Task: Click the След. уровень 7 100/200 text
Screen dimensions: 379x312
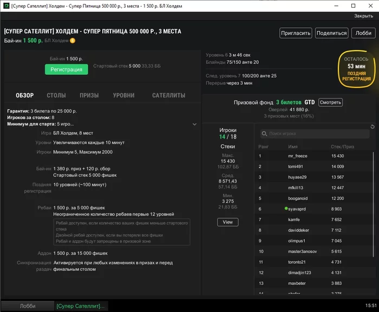Action: (241, 76)
